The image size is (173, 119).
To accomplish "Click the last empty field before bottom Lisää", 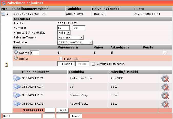I will tap(62, 116).
